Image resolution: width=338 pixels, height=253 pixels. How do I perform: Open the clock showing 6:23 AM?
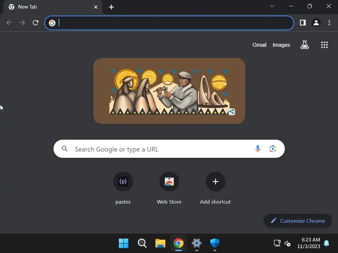click(309, 243)
